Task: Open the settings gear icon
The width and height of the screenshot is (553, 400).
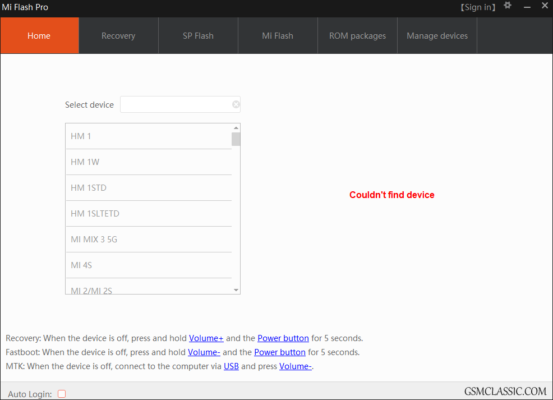Action: point(508,6)
